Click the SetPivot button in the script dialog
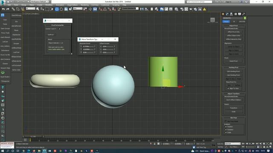 (x=51, y=35)
